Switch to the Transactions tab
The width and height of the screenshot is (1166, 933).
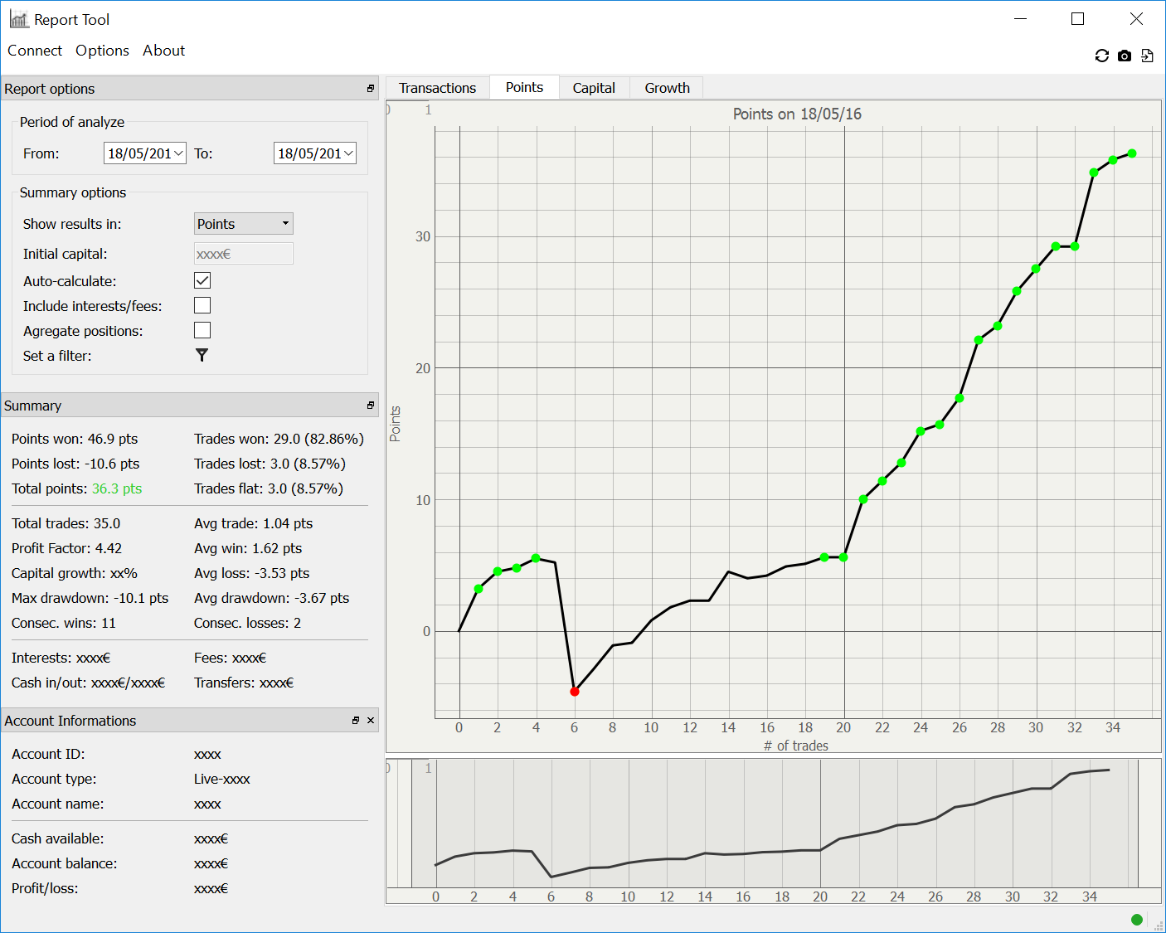pyautogui.click(x=437, y=88)
